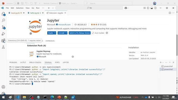Open Customize Layout icon

click(x=144, y=8)
